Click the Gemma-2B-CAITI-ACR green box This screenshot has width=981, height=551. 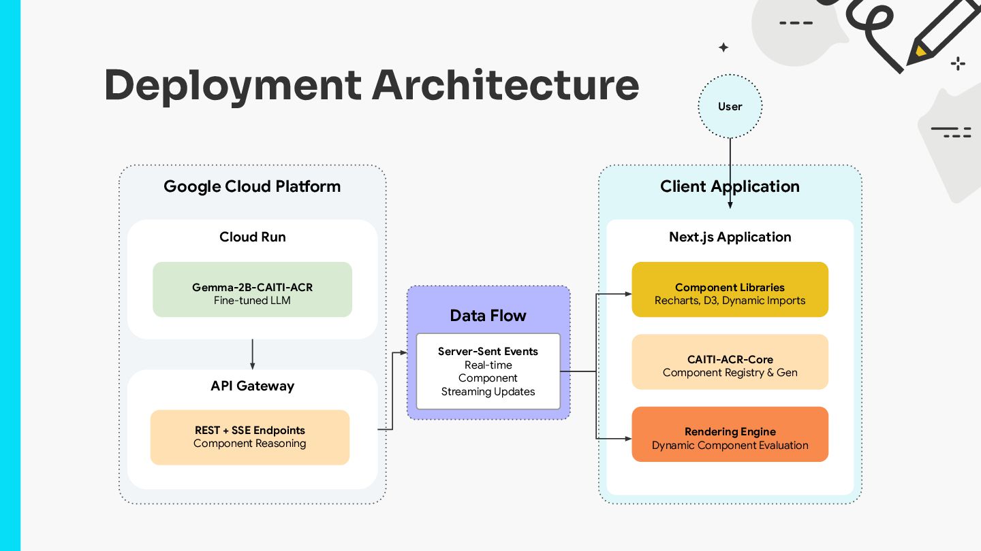pyautogui.click(x=252, y=290)
